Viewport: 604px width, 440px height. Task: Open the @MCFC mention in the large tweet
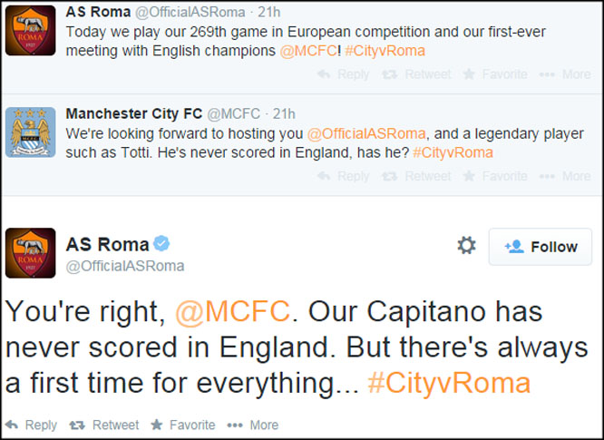[x=233, y=311]
